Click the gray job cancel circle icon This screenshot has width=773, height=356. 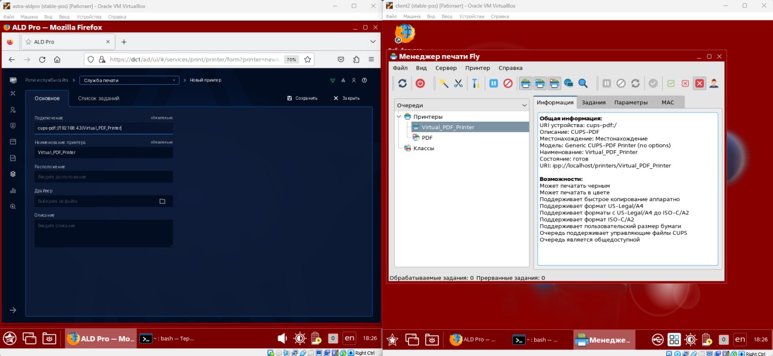(x=621, y=84)
